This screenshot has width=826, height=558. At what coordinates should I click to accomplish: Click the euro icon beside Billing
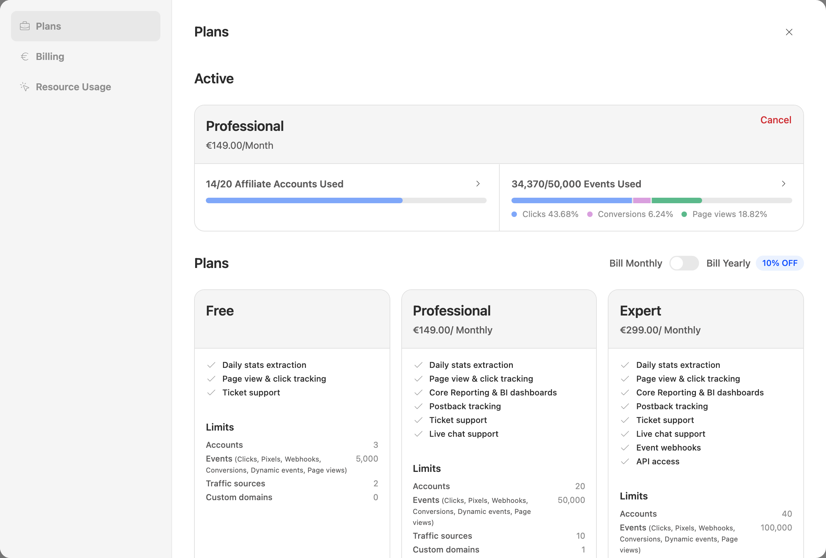(x=24, y=56)
